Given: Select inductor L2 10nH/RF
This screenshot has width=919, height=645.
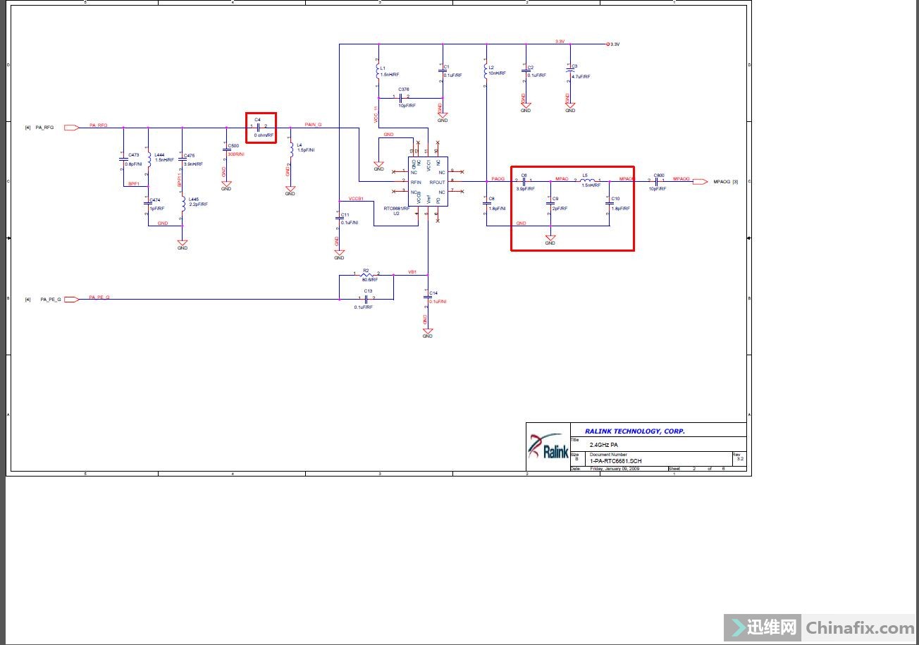Looking at the screenshot, I should [486, 72].
